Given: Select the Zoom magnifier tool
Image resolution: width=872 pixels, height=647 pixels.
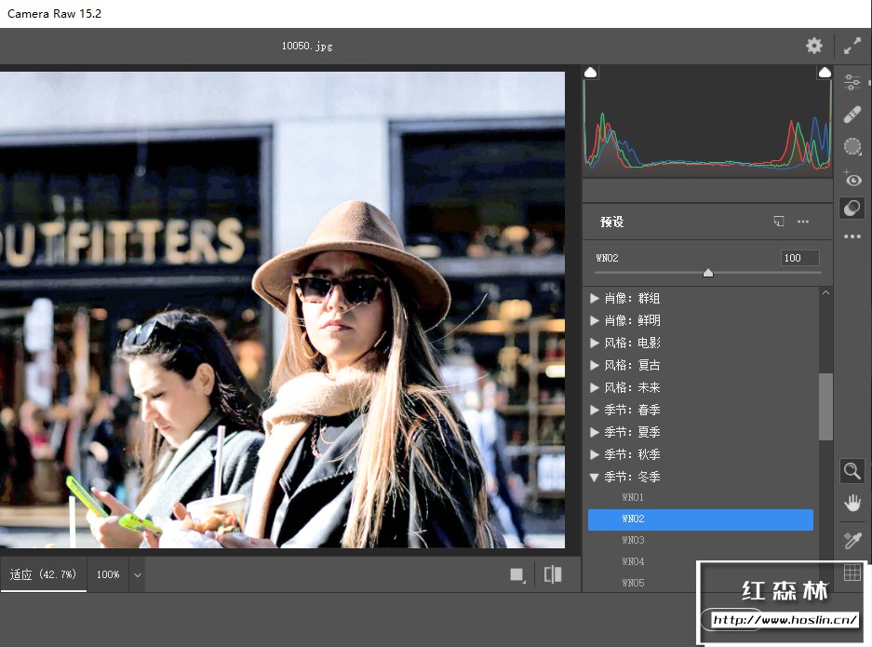Looking at the screenshot, I should click(x=852, y=471).
